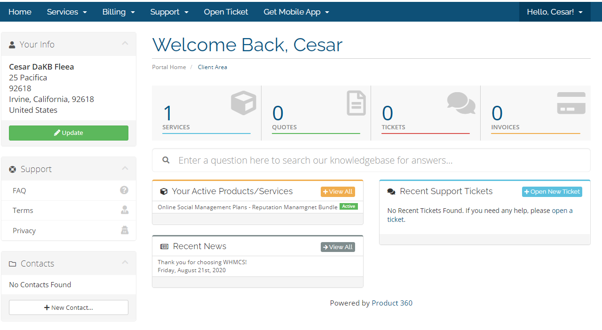Expand the Services dropdown menu
The image size is (602, 330).
click(x=67, y=12)
